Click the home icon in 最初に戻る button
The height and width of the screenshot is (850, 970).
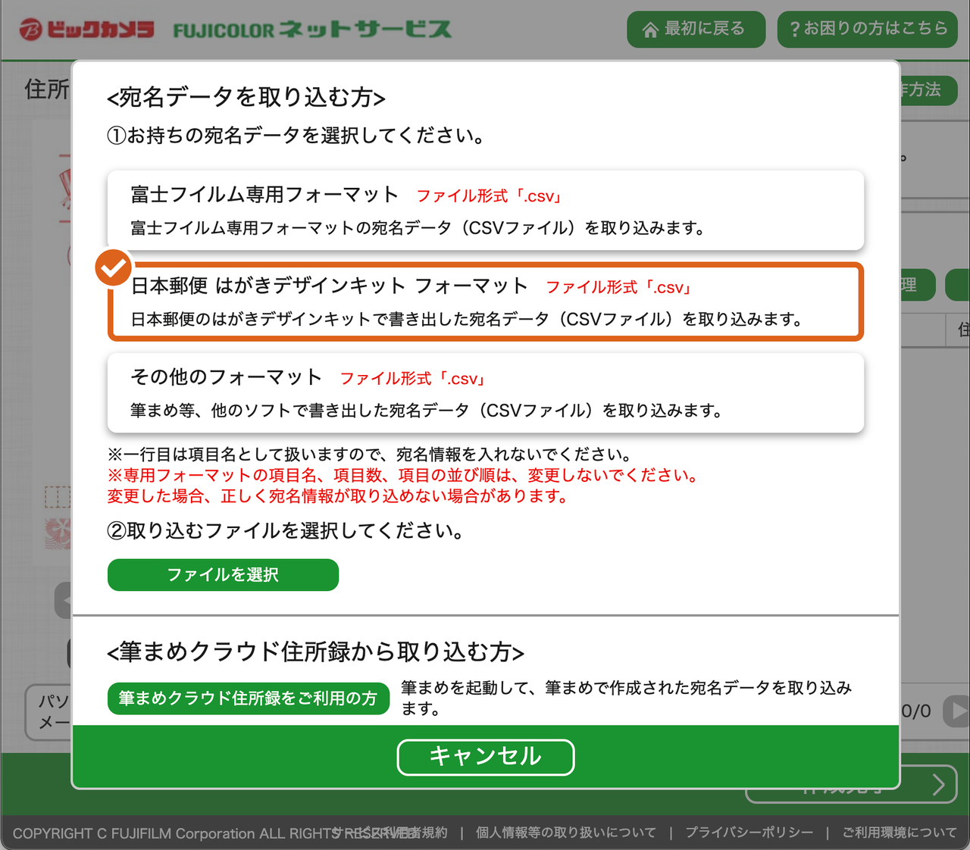650,30
